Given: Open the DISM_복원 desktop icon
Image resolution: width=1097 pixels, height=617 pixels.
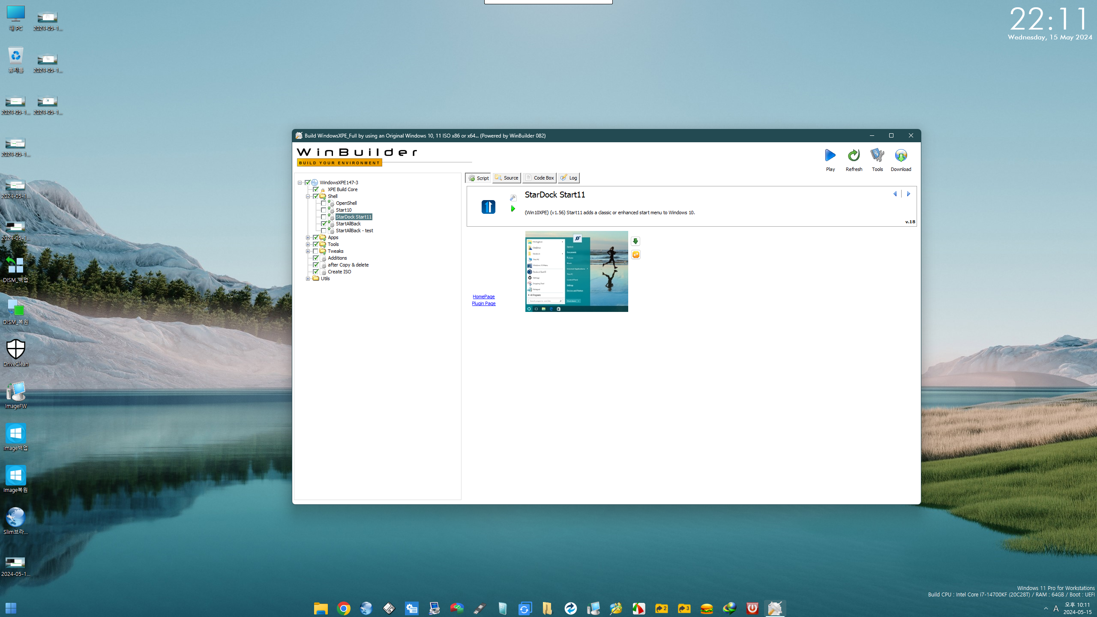Looking at the screenshot, I should (16, 311).
